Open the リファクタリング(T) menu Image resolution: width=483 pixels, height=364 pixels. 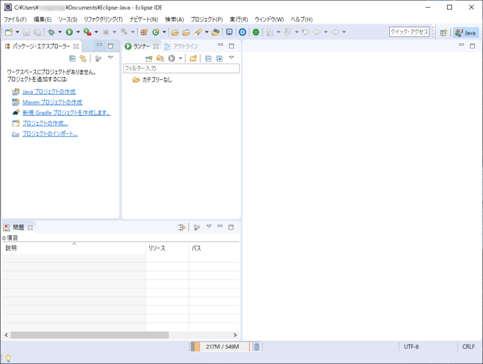103,19
